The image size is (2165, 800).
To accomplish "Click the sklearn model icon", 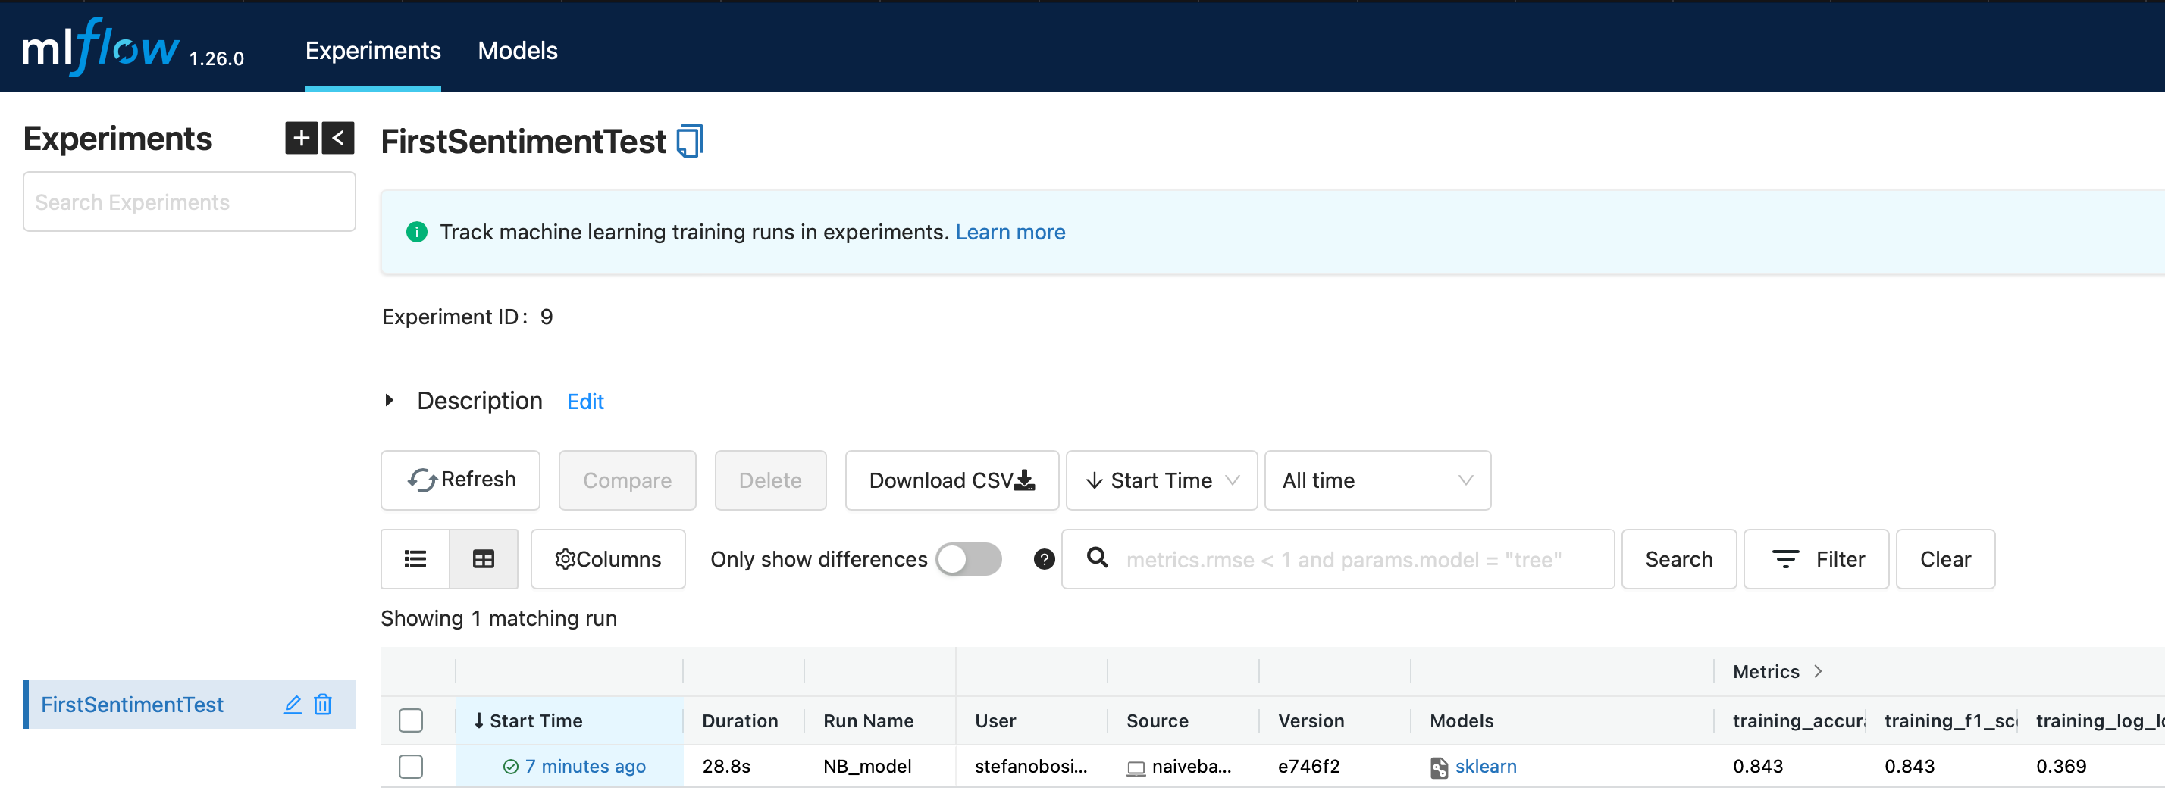I will (1439, 767).
